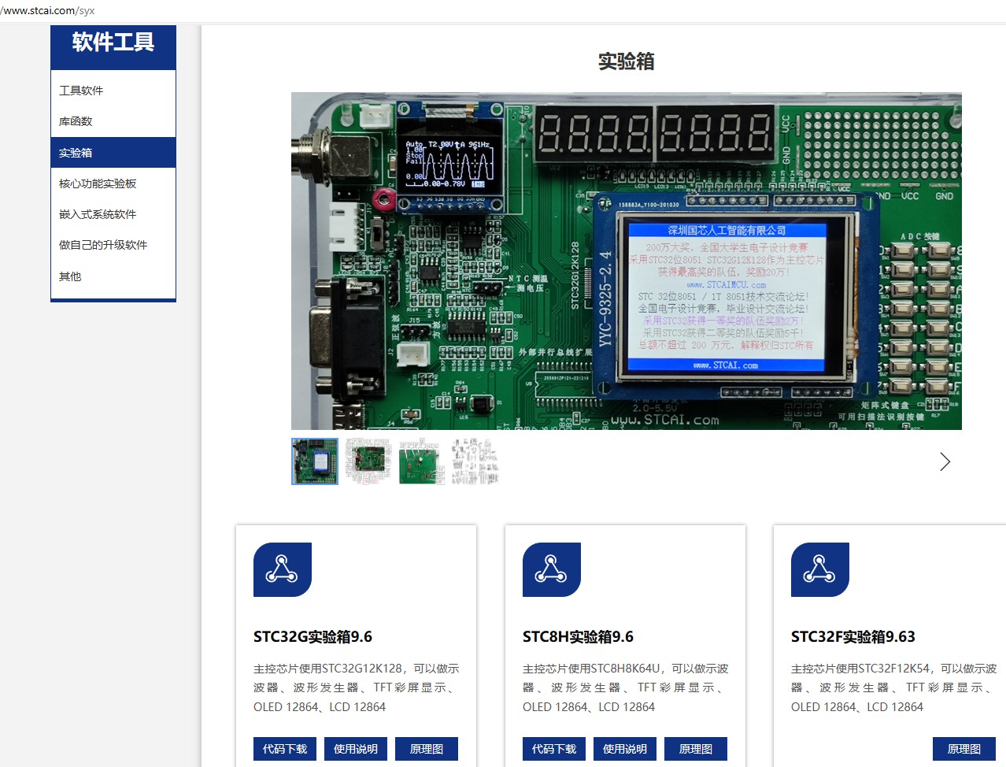Image resolution: width=1006 pixels, height=767 pixels.
Task: View 原理图 on the STC8H card
Action: (x=696, y=749)
